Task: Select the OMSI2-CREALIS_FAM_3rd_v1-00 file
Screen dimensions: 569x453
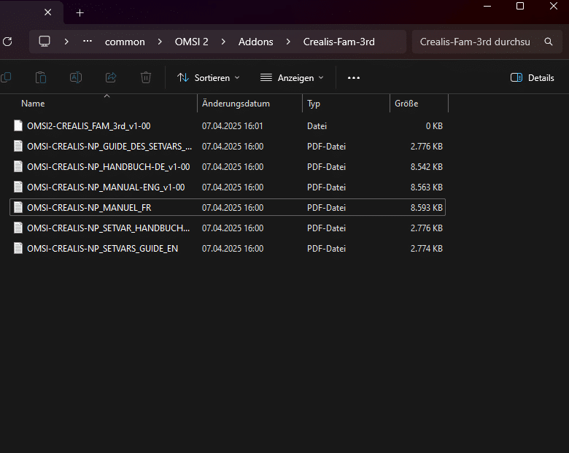Action: coord(88,126)
